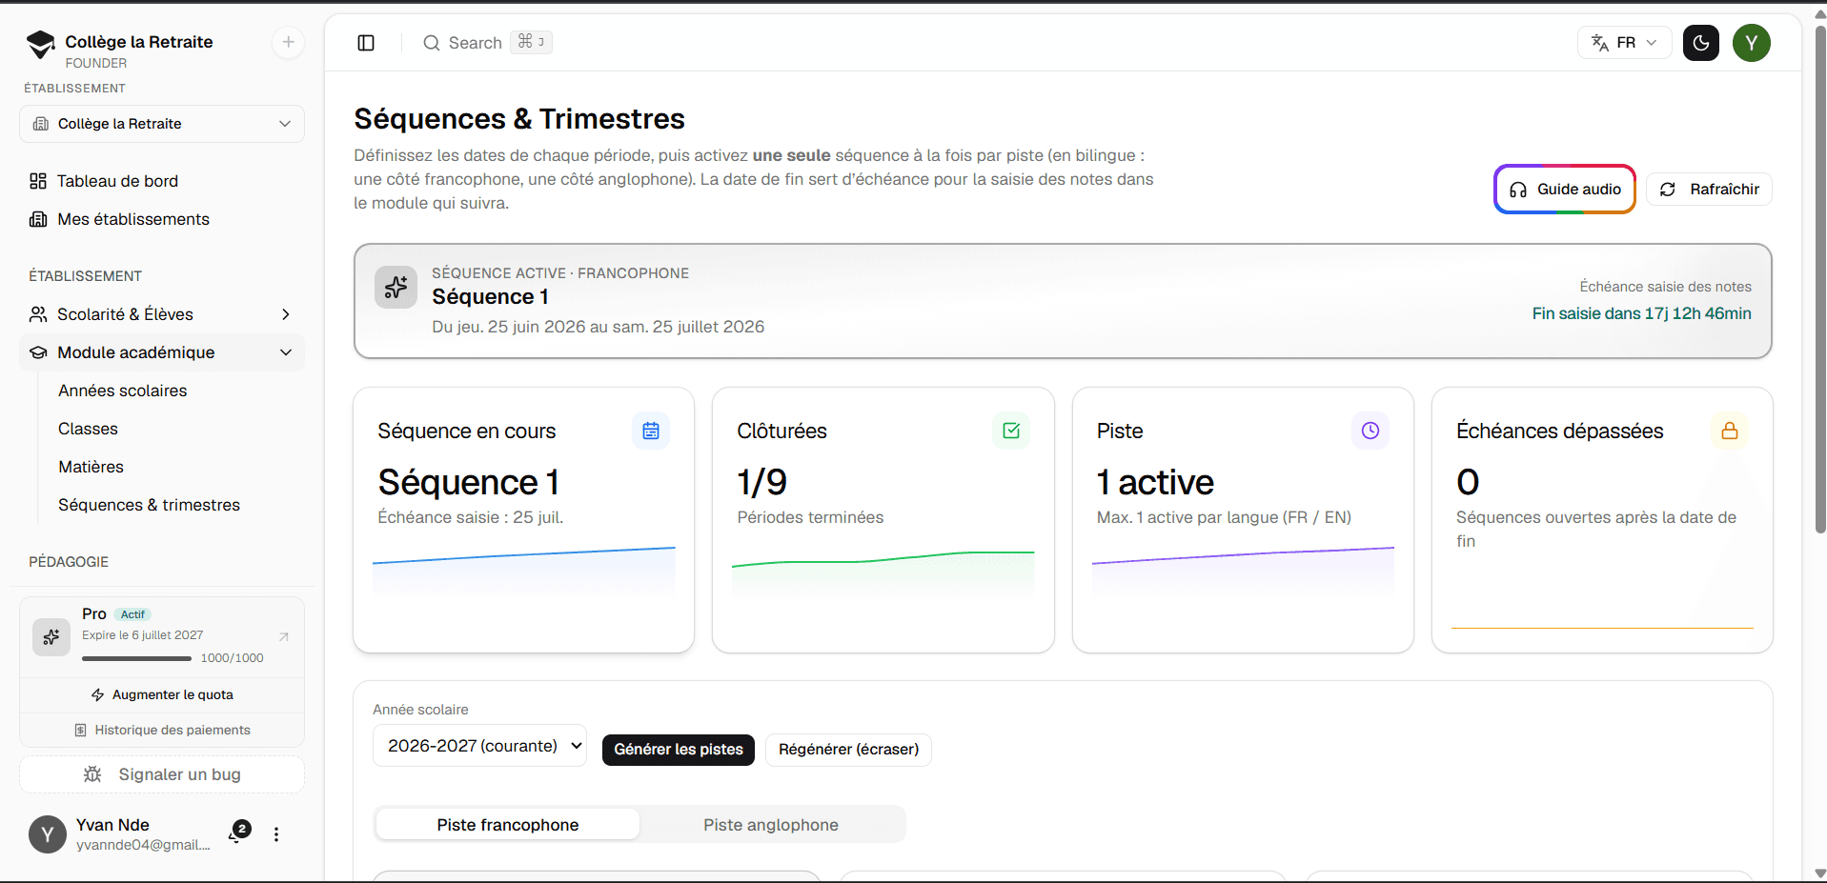Open the Pro plan arrow link icon
The width and height of the screenshot is (1827, 883).
pyautogui.click(x=283, y=636)
